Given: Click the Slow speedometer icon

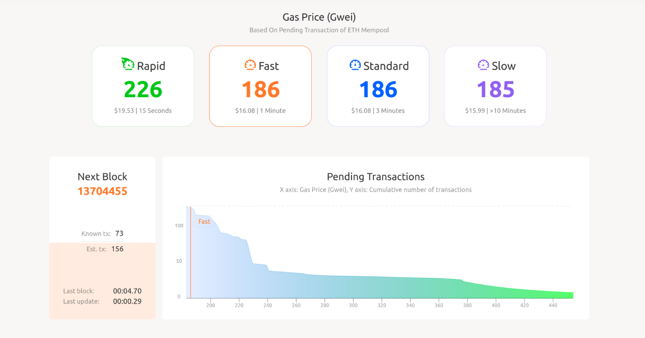Looking at the screenshot, I should click(x=483, y=65).
